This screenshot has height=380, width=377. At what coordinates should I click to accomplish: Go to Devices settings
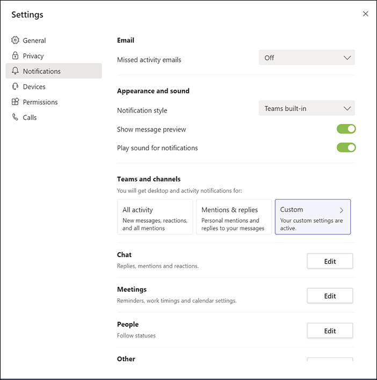(x=54, y=86)
